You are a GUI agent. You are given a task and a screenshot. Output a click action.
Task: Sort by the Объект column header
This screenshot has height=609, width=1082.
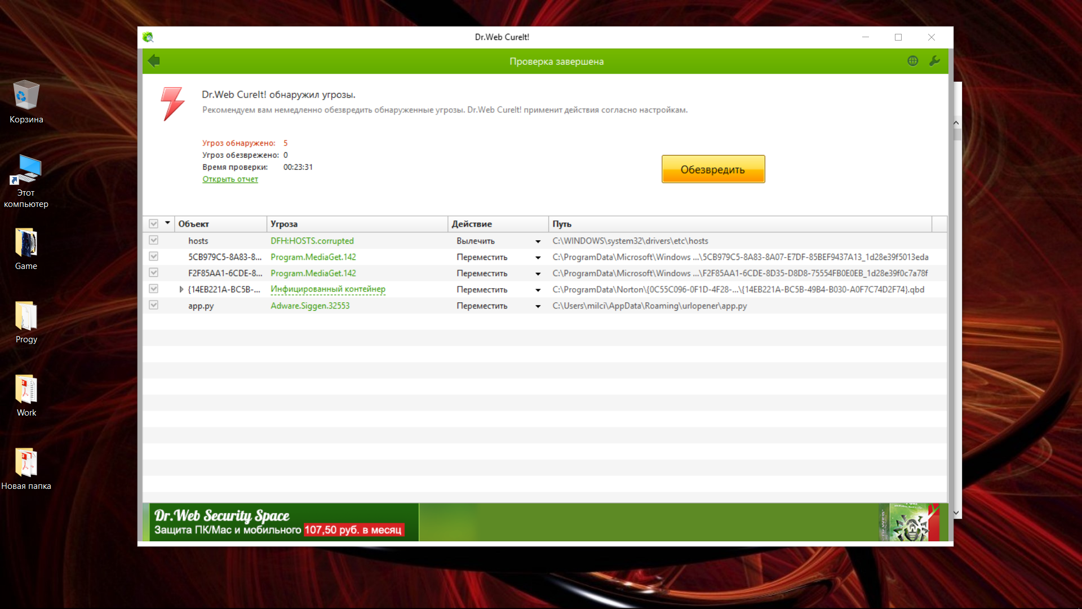pos(220,224)
